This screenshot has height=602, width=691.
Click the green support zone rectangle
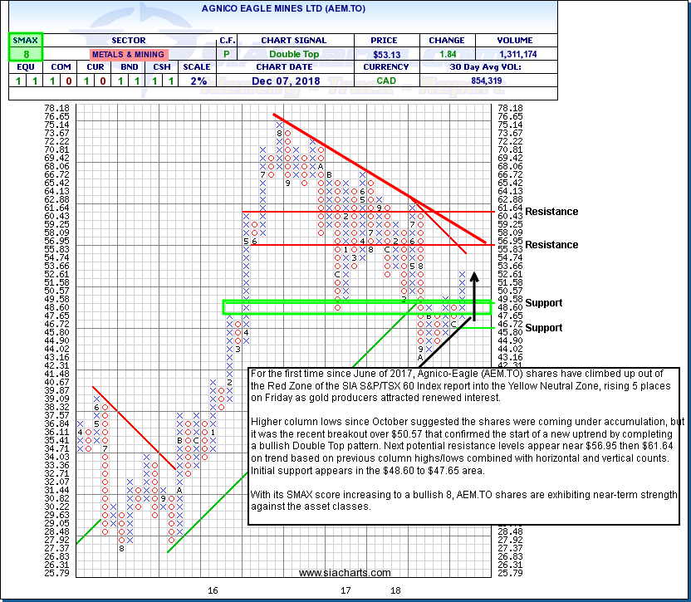[357, 307]
